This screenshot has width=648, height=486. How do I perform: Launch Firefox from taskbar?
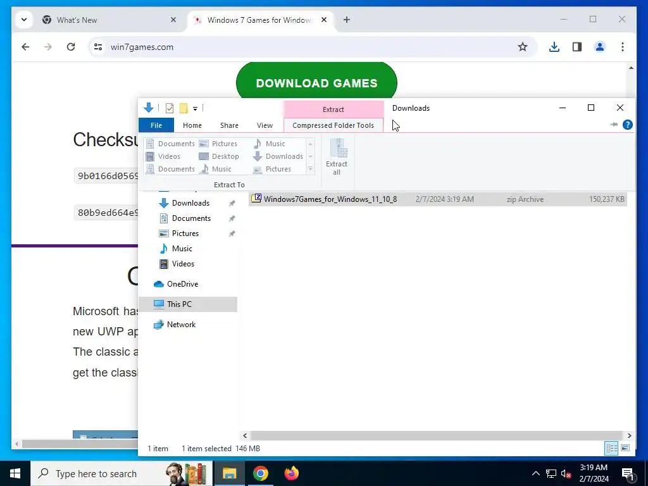coord(292,473)
